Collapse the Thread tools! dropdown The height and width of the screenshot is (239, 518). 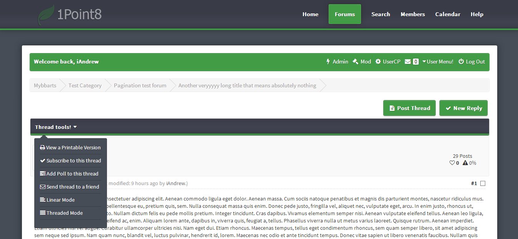point(56,127)
